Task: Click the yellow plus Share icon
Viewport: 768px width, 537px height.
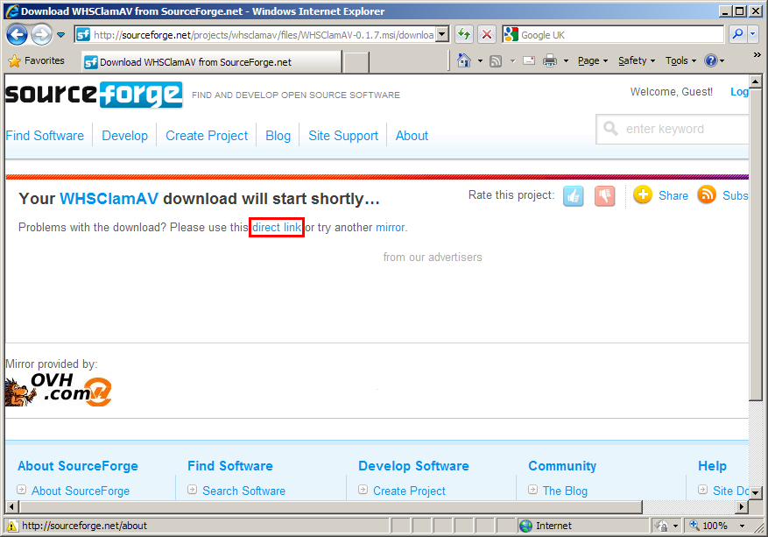Action: pyautogui.click(x=643, y=194)
